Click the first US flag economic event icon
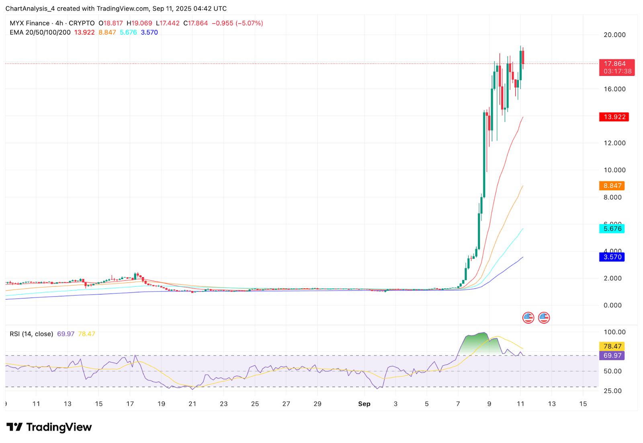 [528, 318]
